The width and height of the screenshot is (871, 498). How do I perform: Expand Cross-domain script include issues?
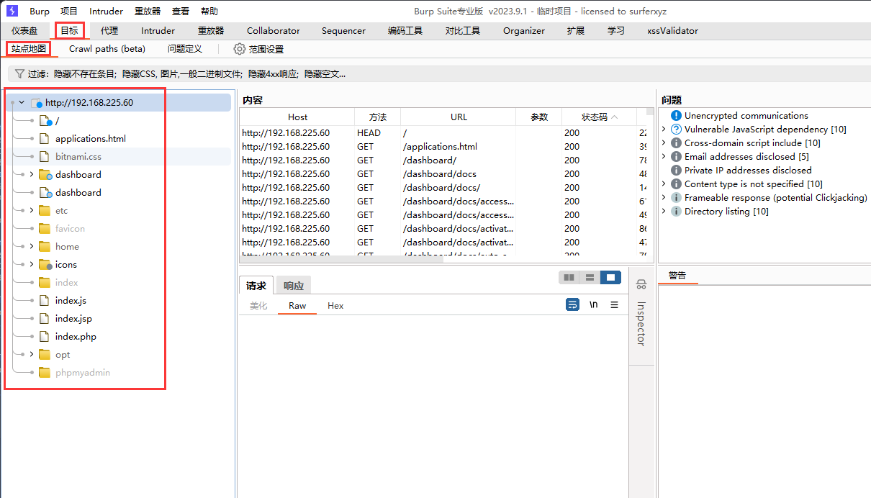pyautogui.click(x=664, y=143)
